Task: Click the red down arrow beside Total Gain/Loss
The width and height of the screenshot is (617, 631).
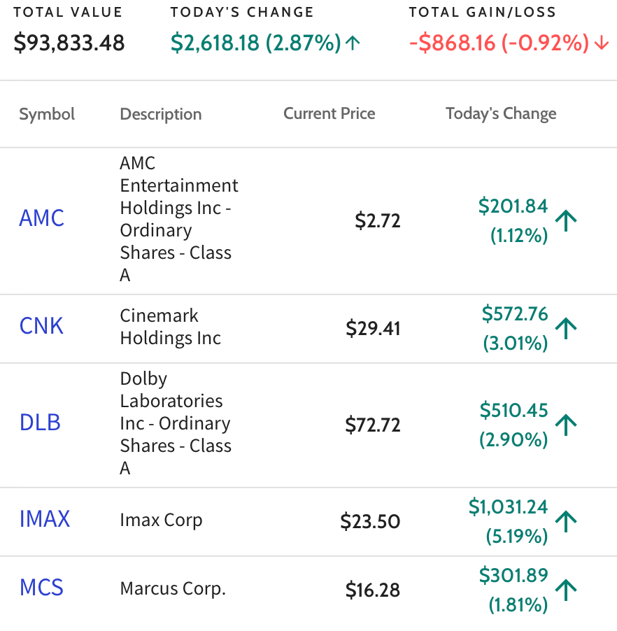Action: [x=602, y=43]
